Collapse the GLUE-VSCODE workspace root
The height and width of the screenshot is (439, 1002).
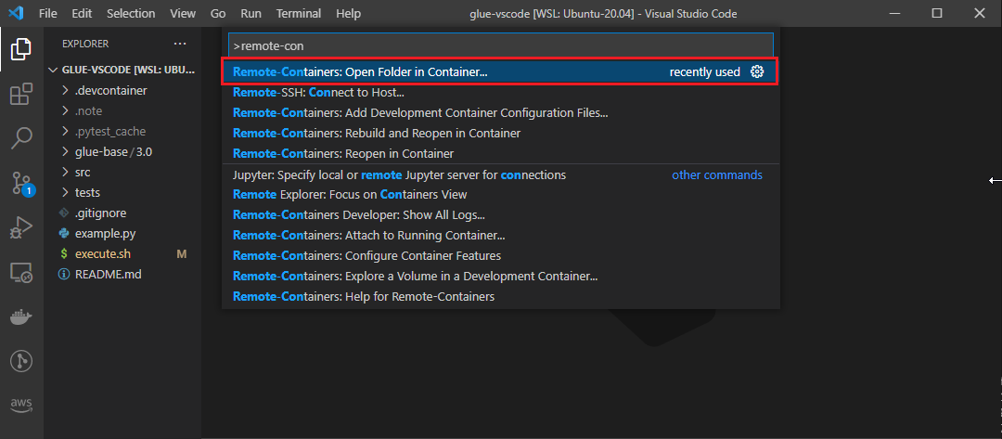click(121, 70)
